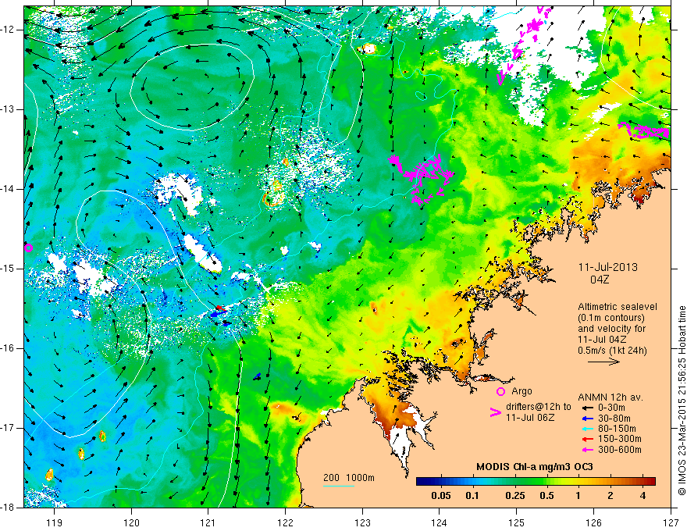Click the color bar tick label '4'
This screenshot has height=531, width=687.
pyautogui.click(x=643, y=496)
